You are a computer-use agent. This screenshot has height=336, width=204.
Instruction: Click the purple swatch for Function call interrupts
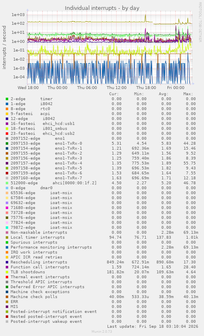tap(7, 267)
